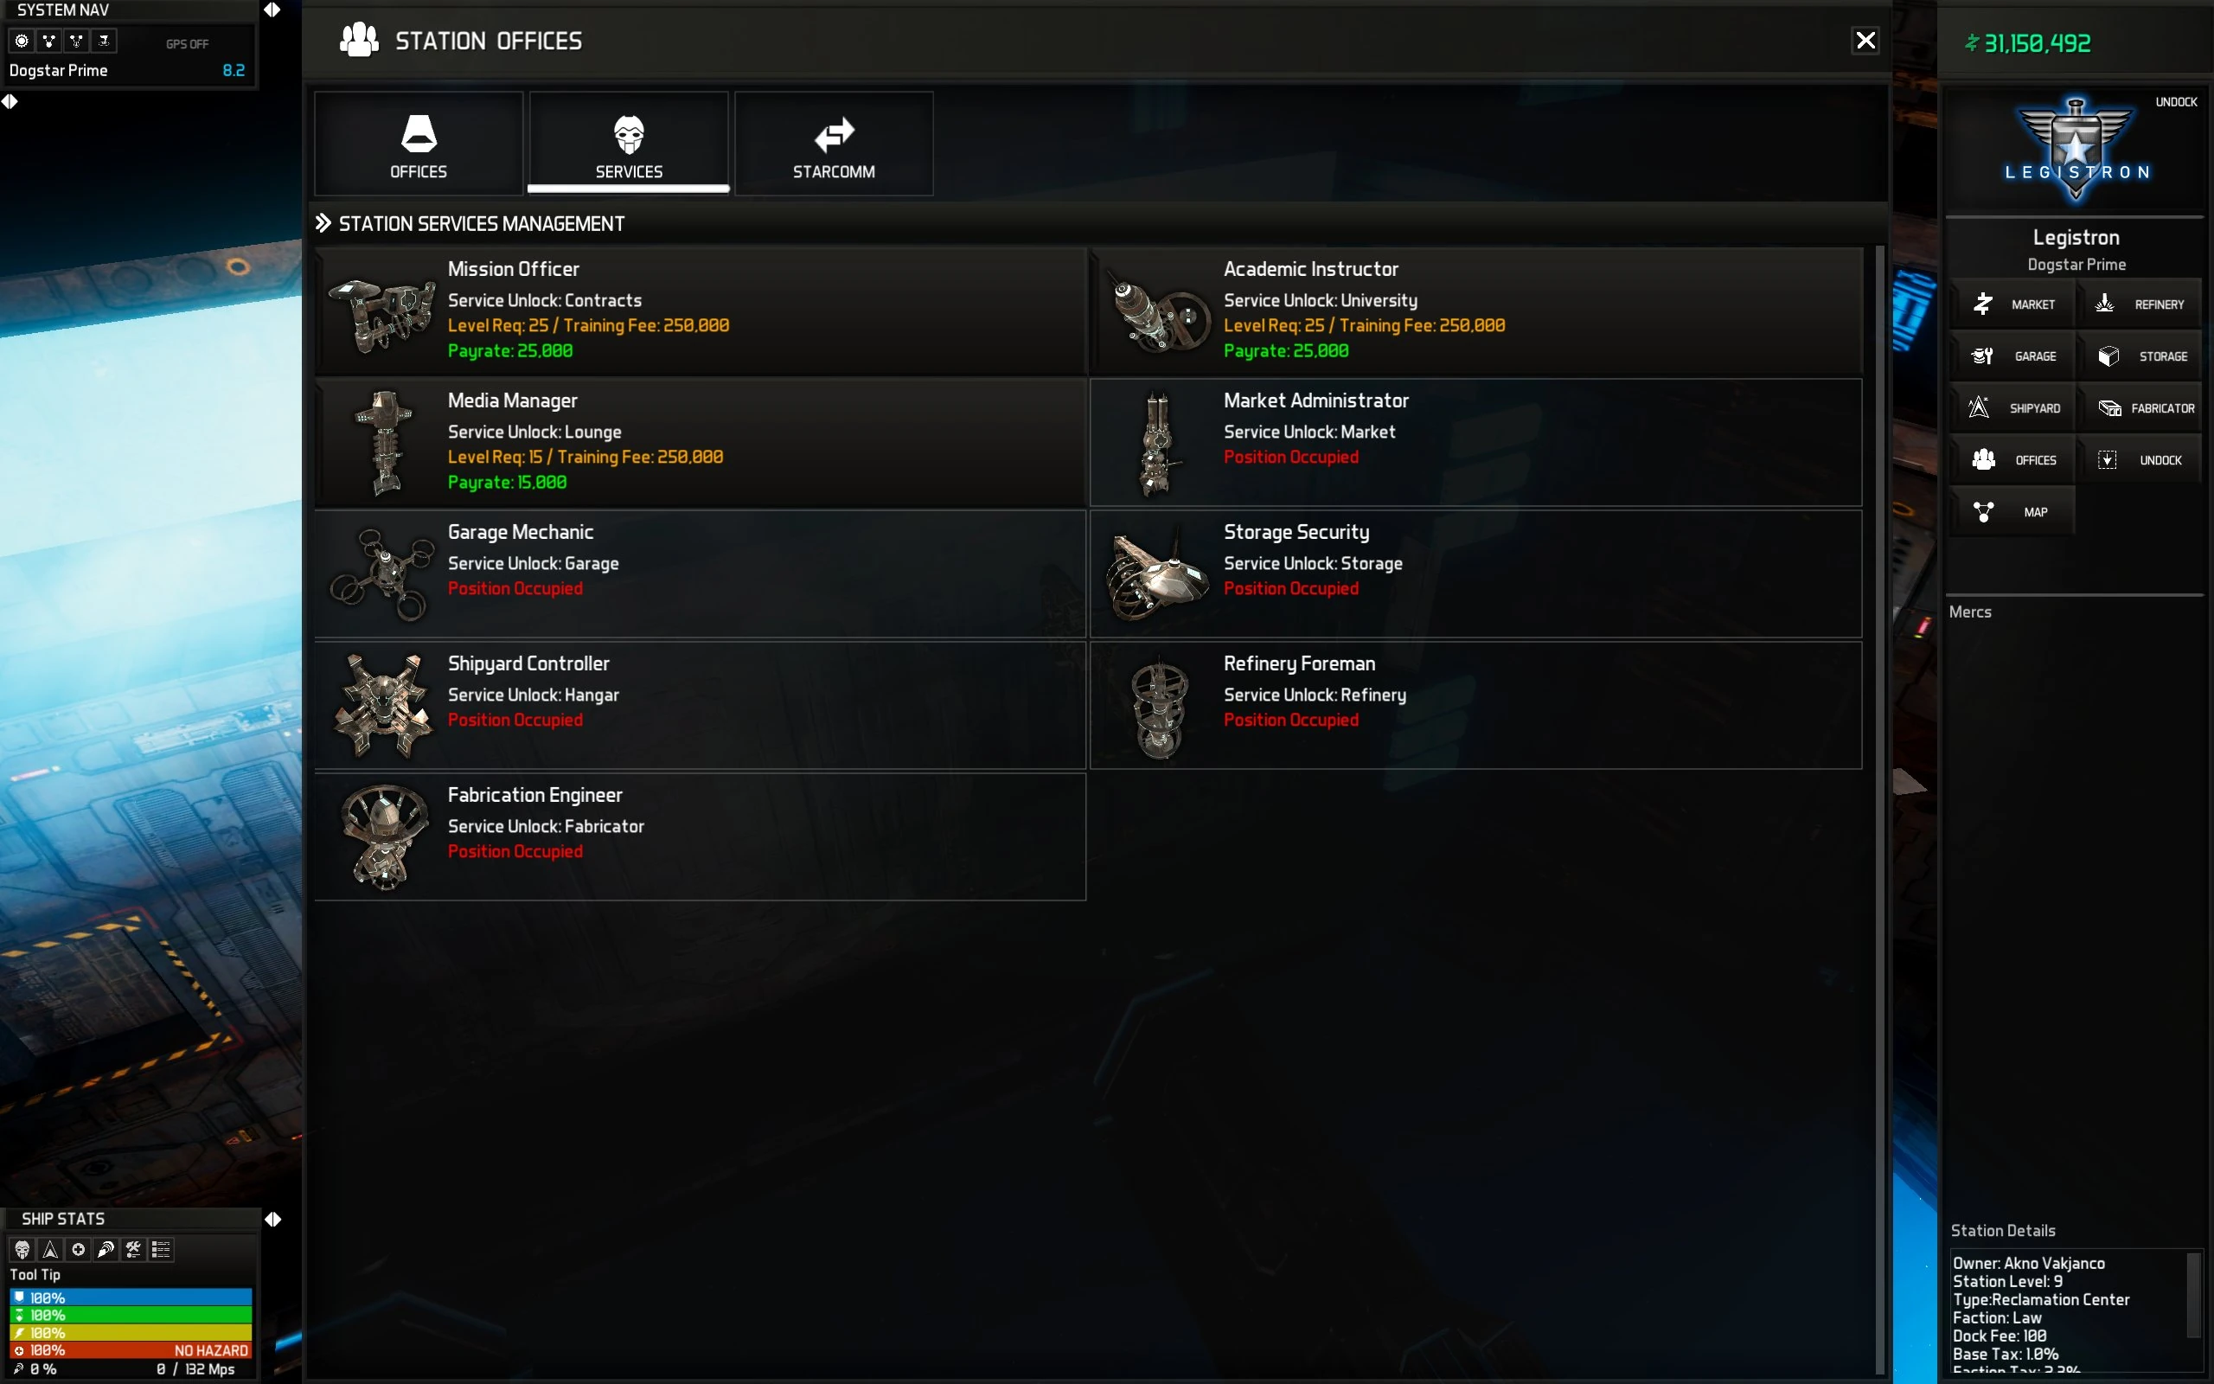The height and width of the screenshot is (1384, 2214).
Task: Click the list view icon in Ship Stats
Action: click(x=161, y=1249)
